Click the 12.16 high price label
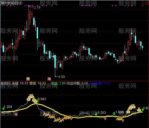Image resolution: width=149 pixels, height=128 pixels. 36,7
